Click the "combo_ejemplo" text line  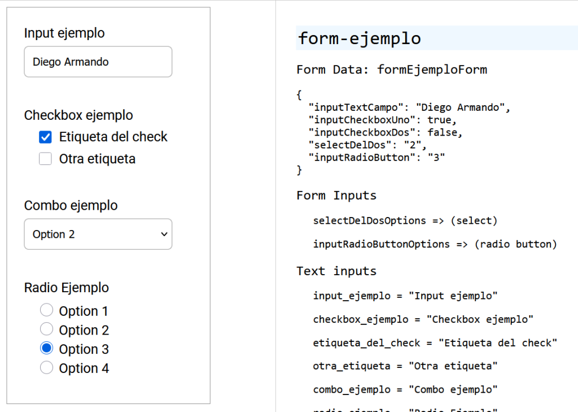(x=405, y=389)
